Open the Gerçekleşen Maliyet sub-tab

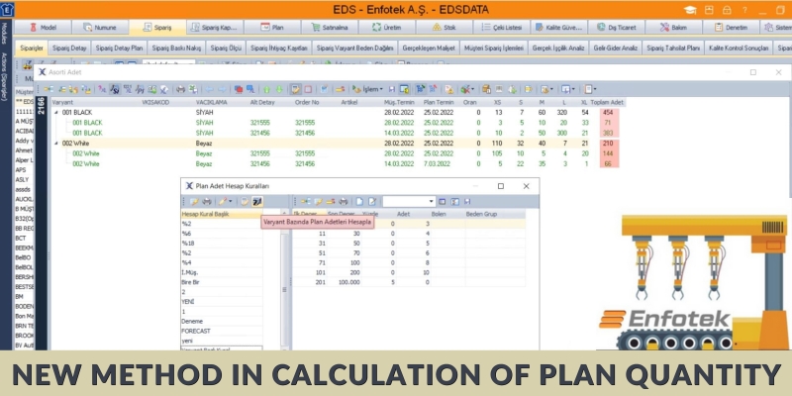coord(429,48)
